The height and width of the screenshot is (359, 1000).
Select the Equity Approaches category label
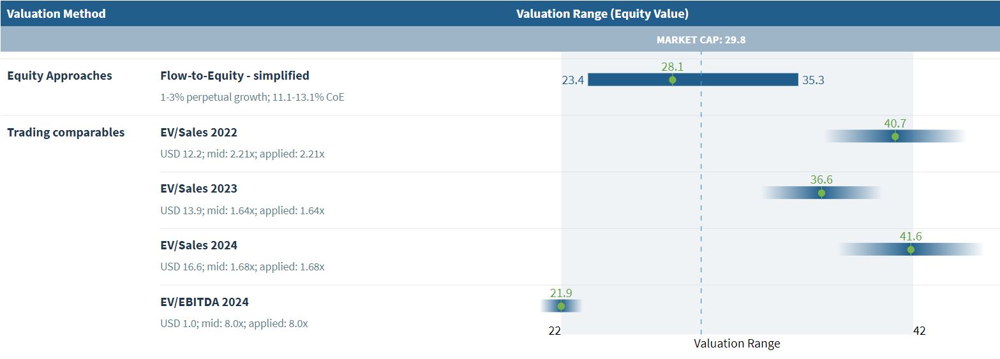click(59, 76)
